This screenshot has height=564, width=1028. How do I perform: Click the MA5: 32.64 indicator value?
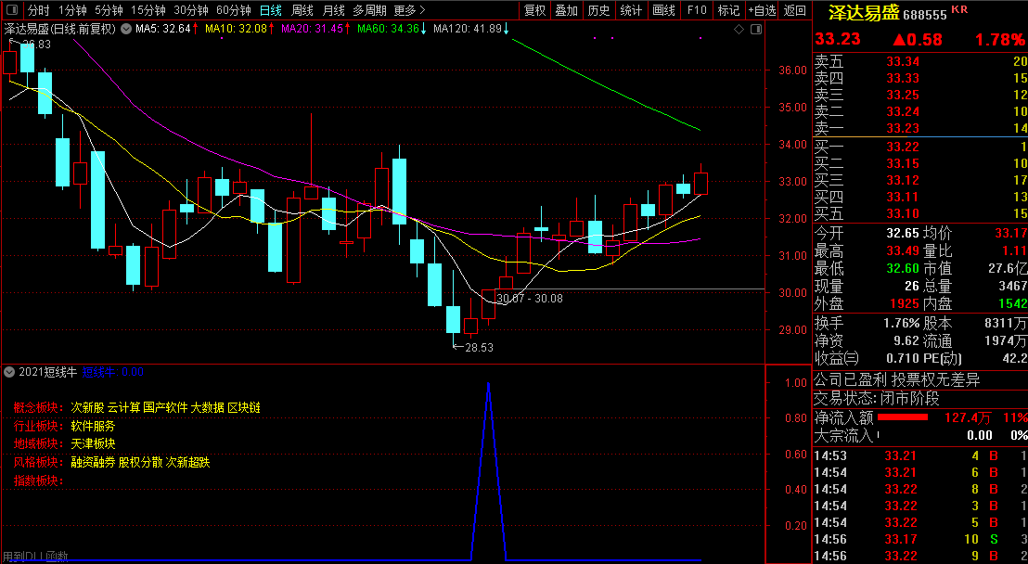point(162,29)
